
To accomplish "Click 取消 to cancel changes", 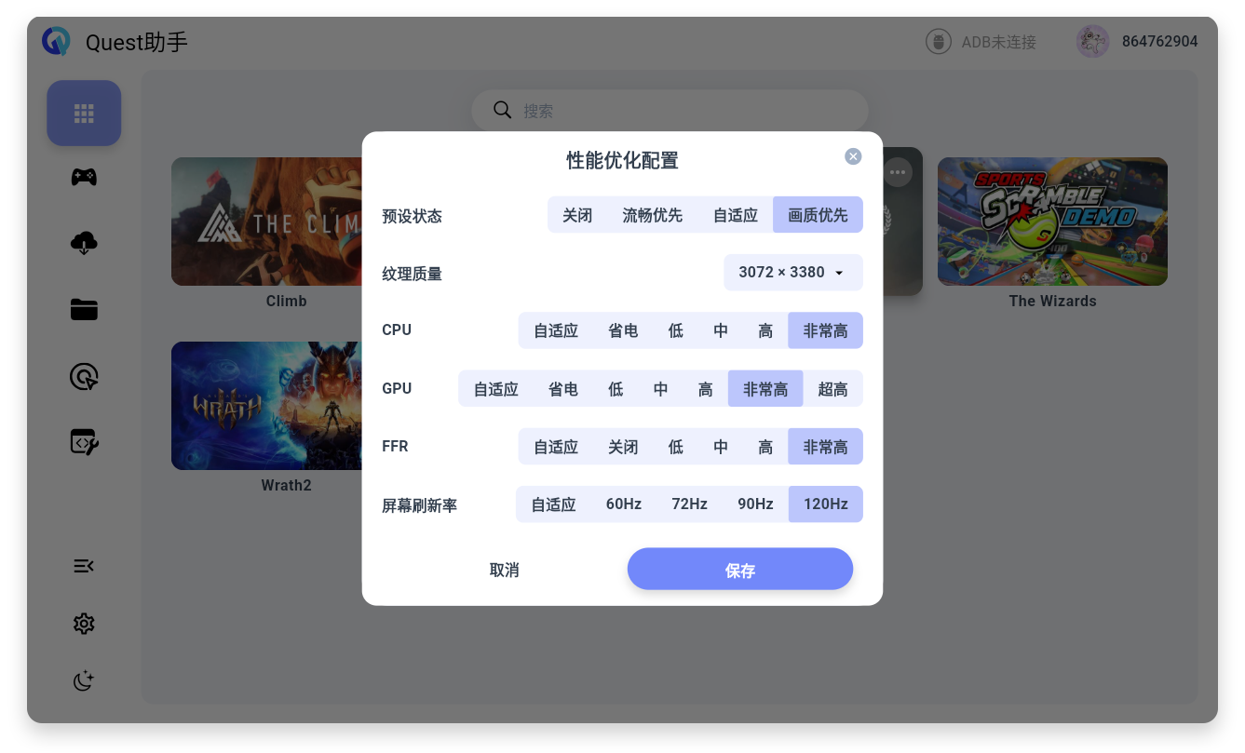I will pos(504,570).
